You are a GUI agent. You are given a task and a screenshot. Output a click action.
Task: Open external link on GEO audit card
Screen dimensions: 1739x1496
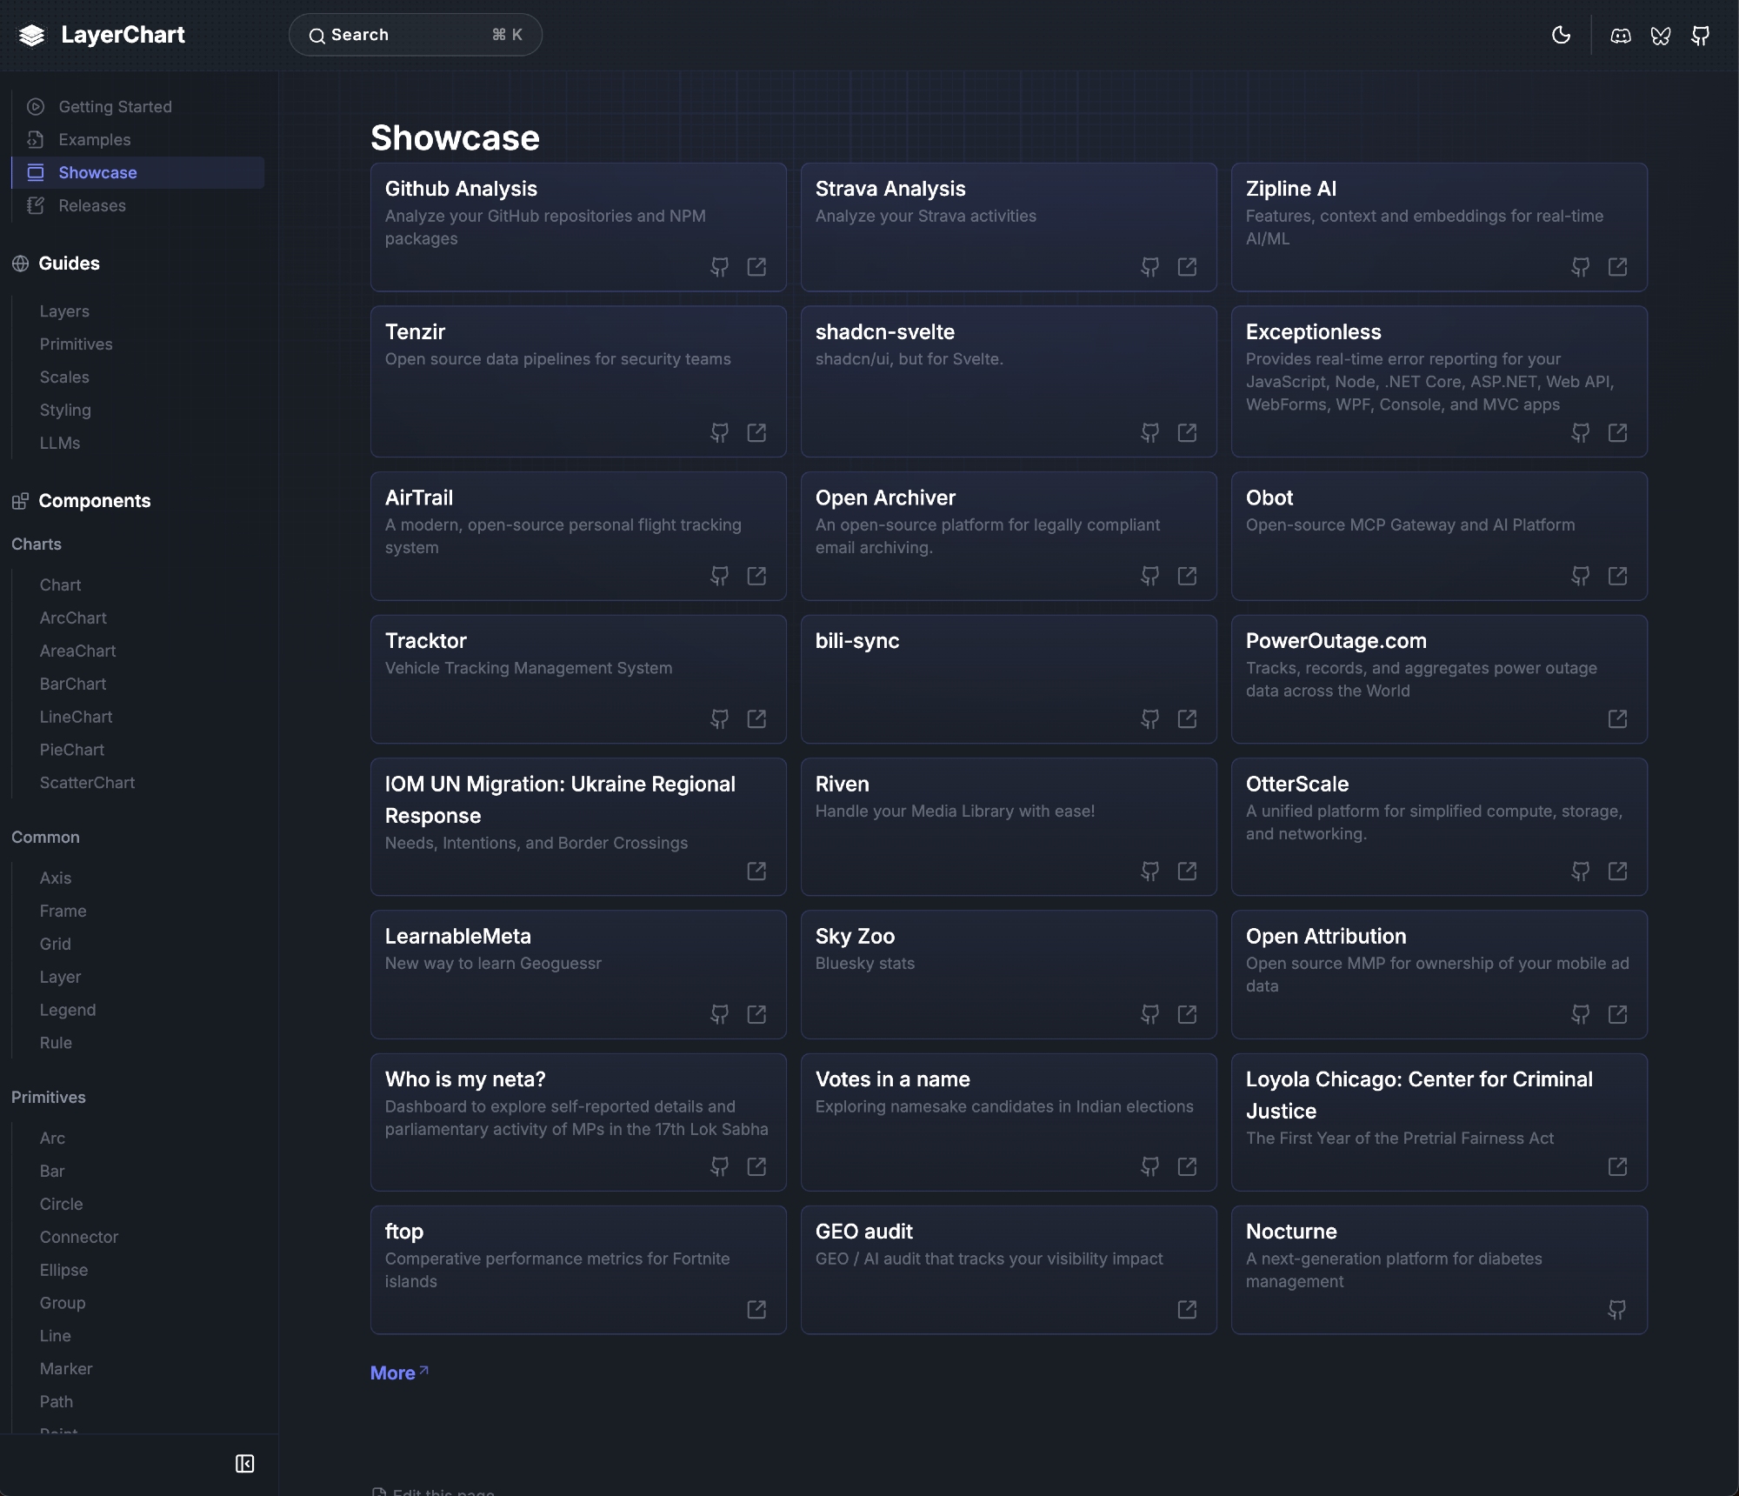click(1187, 1310)
